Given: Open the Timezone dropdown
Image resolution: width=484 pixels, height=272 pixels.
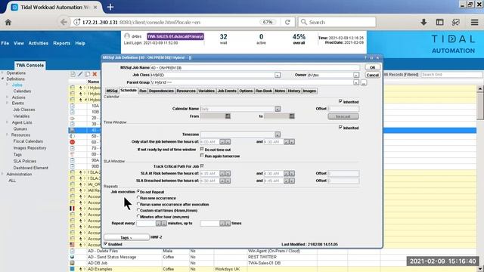Looking at the screenshot, I should (278, 134).
